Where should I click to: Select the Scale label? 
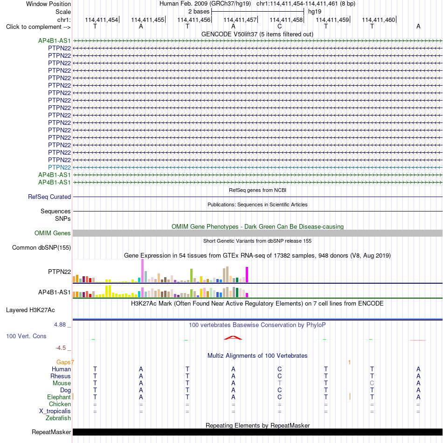[x=63, y=12]
